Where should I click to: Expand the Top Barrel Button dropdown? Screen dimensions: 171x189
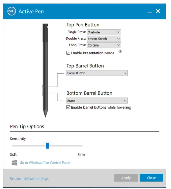(97, 73)
